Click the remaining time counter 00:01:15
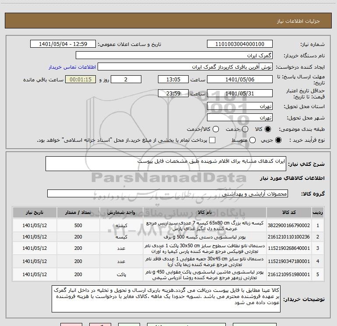The width and height of the screenshot is (337, 326). (x=81, y=79)
